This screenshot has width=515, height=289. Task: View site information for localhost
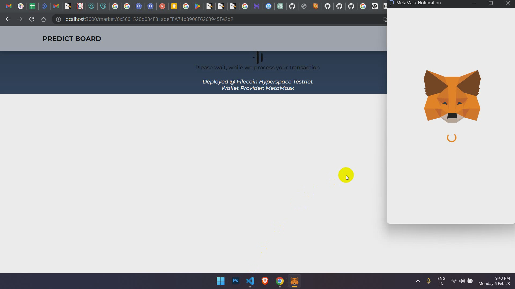pos(58,19)
